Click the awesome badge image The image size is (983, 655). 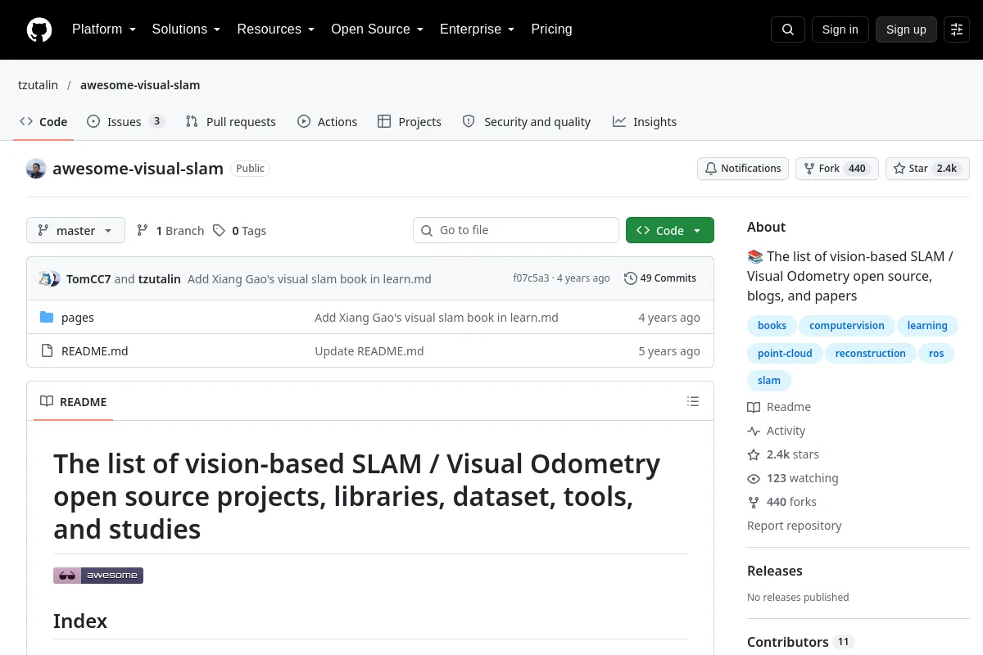pyautogui.click(x=98, y=576)
